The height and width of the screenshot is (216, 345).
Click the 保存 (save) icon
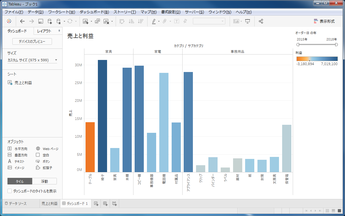coord(40,21)
